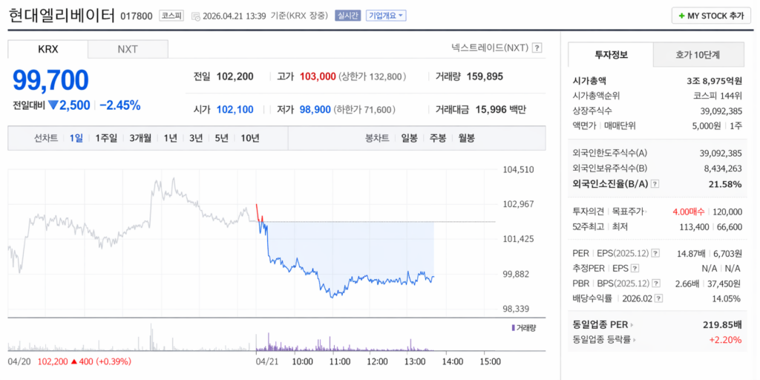This screenshot has width=760, height=380.
Task: Click the arrow next to 목표주가
Action: 647,212
